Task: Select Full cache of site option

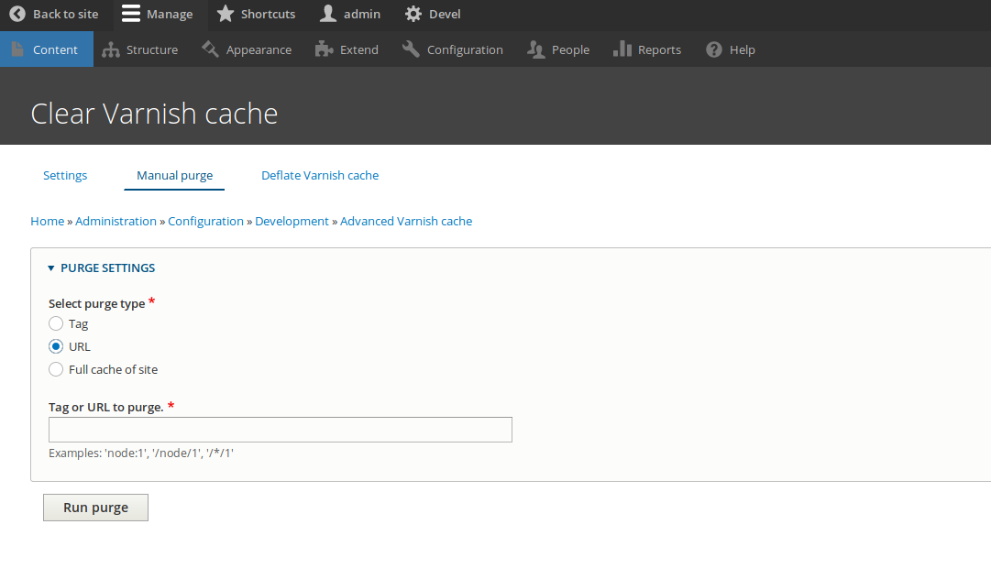Action: pyautogui.click(x=56, y=369)
